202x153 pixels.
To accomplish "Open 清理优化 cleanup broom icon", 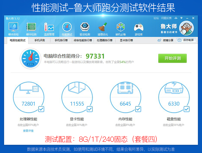I will pyautogui.click(x=103, y=27).
